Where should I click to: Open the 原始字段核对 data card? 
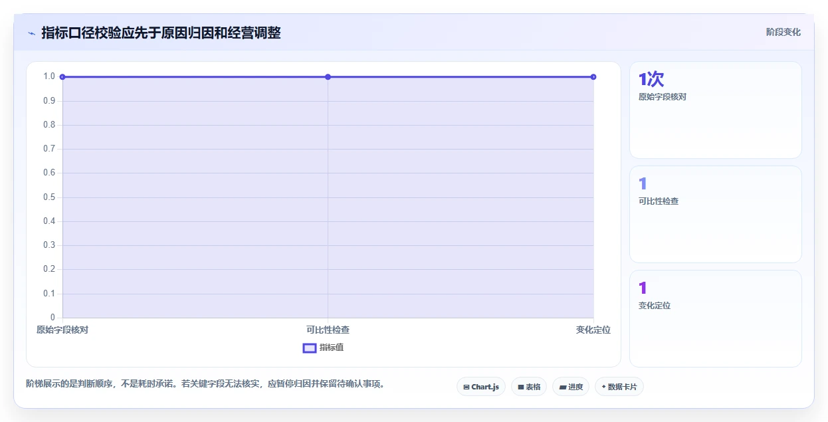point(716,110)
